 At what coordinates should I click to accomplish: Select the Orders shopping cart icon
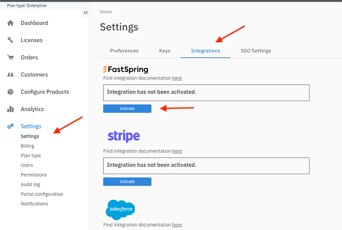pyautogui.click(x=10, y=57)
